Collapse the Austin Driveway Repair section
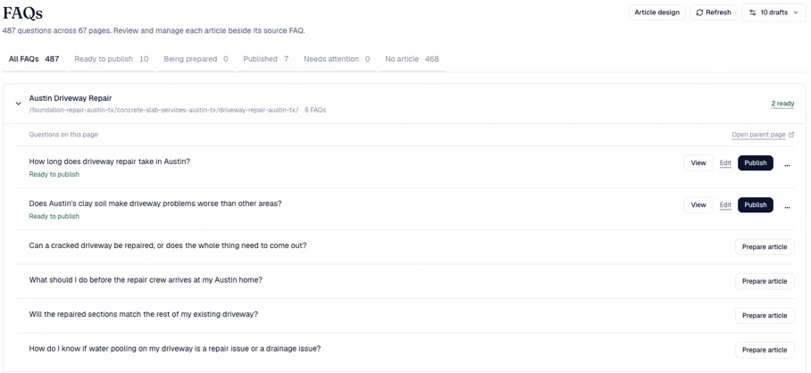The height and width of the screenshot is (373, 811). tap(19, 104)
